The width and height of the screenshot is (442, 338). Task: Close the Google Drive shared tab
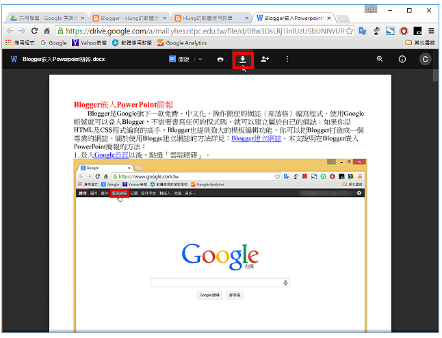coord(83,18)
